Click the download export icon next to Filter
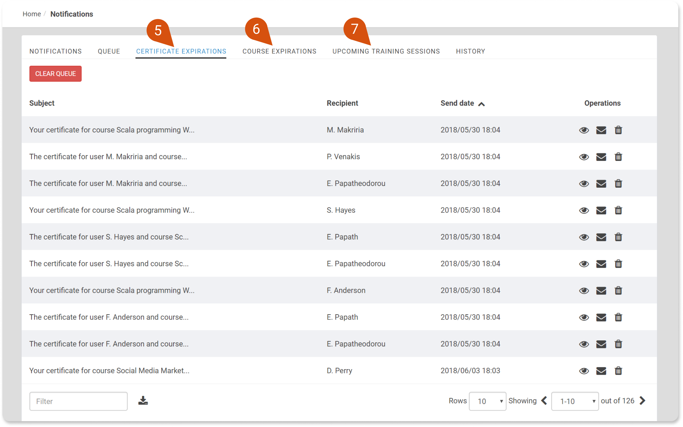The width and height of the screenshot is (683, 427). tap(143, 401)
